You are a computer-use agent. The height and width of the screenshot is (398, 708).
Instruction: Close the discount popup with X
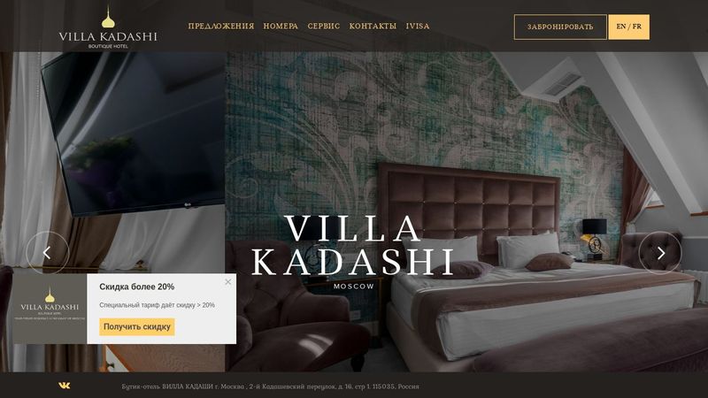228,282
